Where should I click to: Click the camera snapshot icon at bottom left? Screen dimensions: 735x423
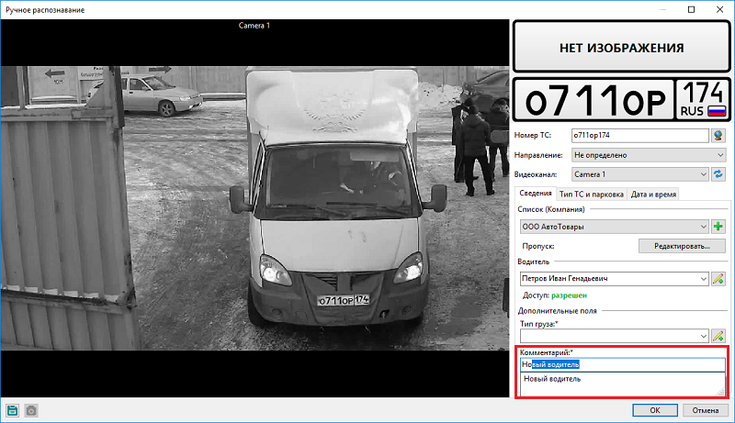coord(31,410)
